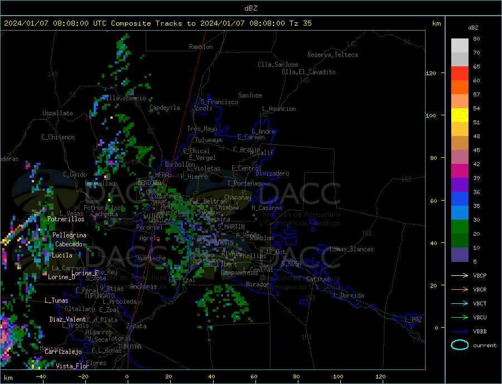The image size is (502, 384).
Task: Click the 'Phillips' map label
Action: (253, 256)
